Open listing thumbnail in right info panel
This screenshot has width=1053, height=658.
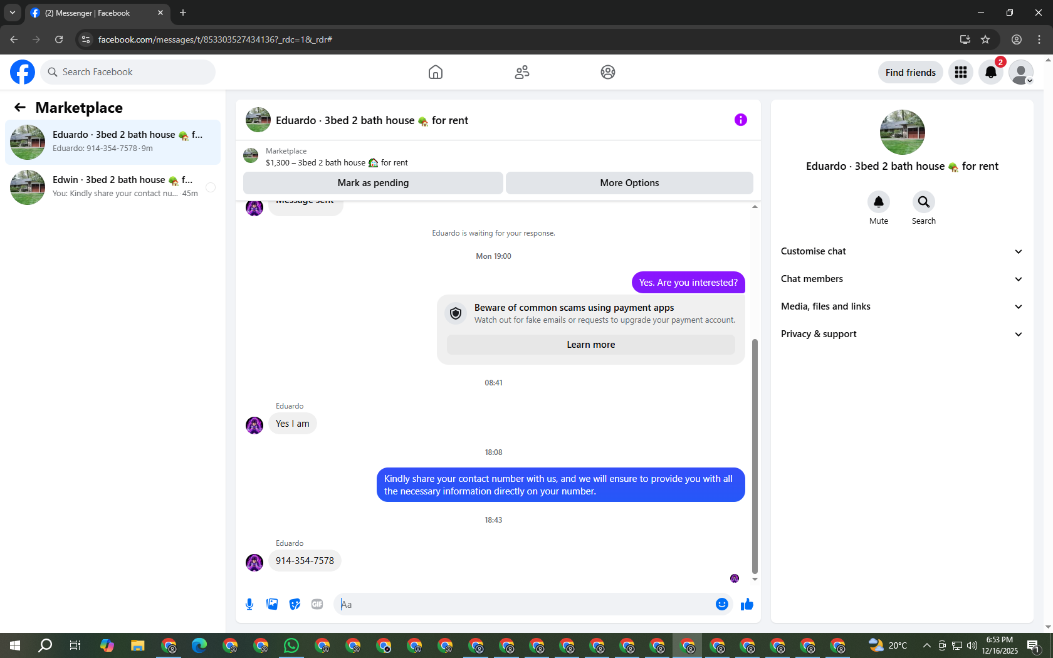pos(903,132)
